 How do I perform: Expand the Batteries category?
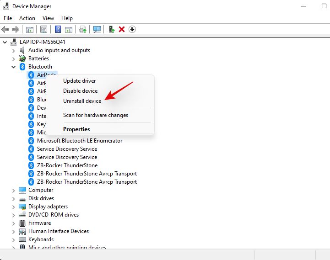[x=14, y=58]
